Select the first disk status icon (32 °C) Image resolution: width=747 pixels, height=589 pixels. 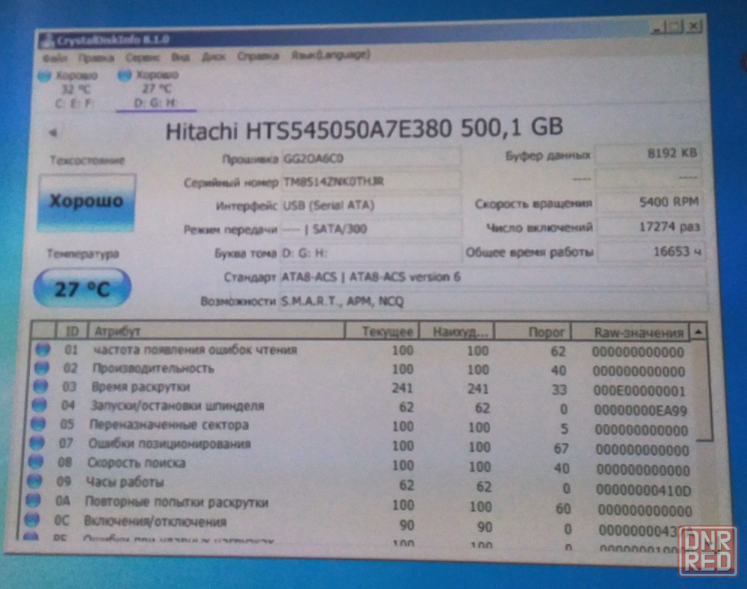[x=44, y=75]
